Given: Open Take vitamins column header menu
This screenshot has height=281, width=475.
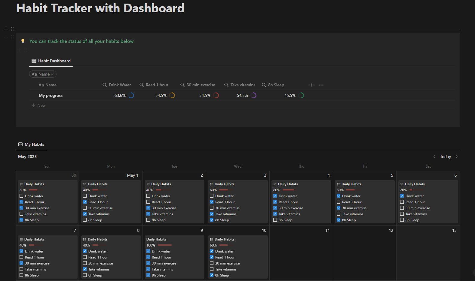Looking at the screenshot, I should point(240,85).
